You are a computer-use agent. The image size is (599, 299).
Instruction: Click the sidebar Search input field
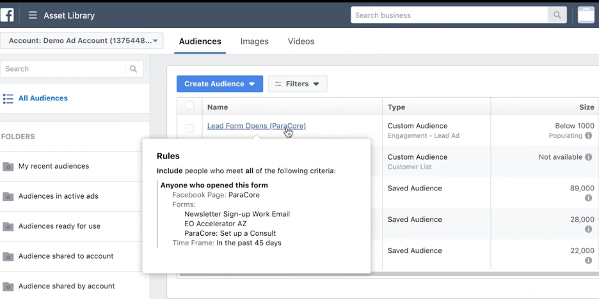coord(63,69)
